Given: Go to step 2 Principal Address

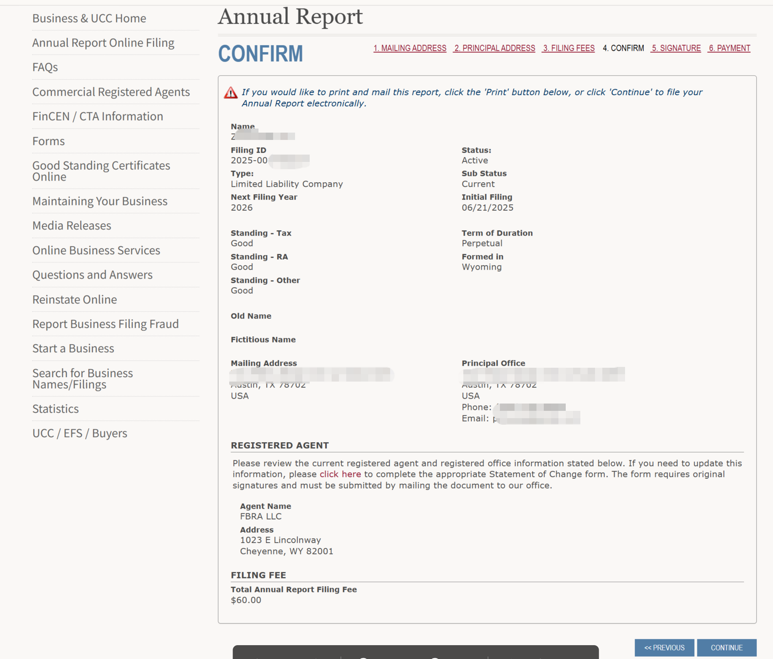Looking at the screenshot, I should point(495,48).
